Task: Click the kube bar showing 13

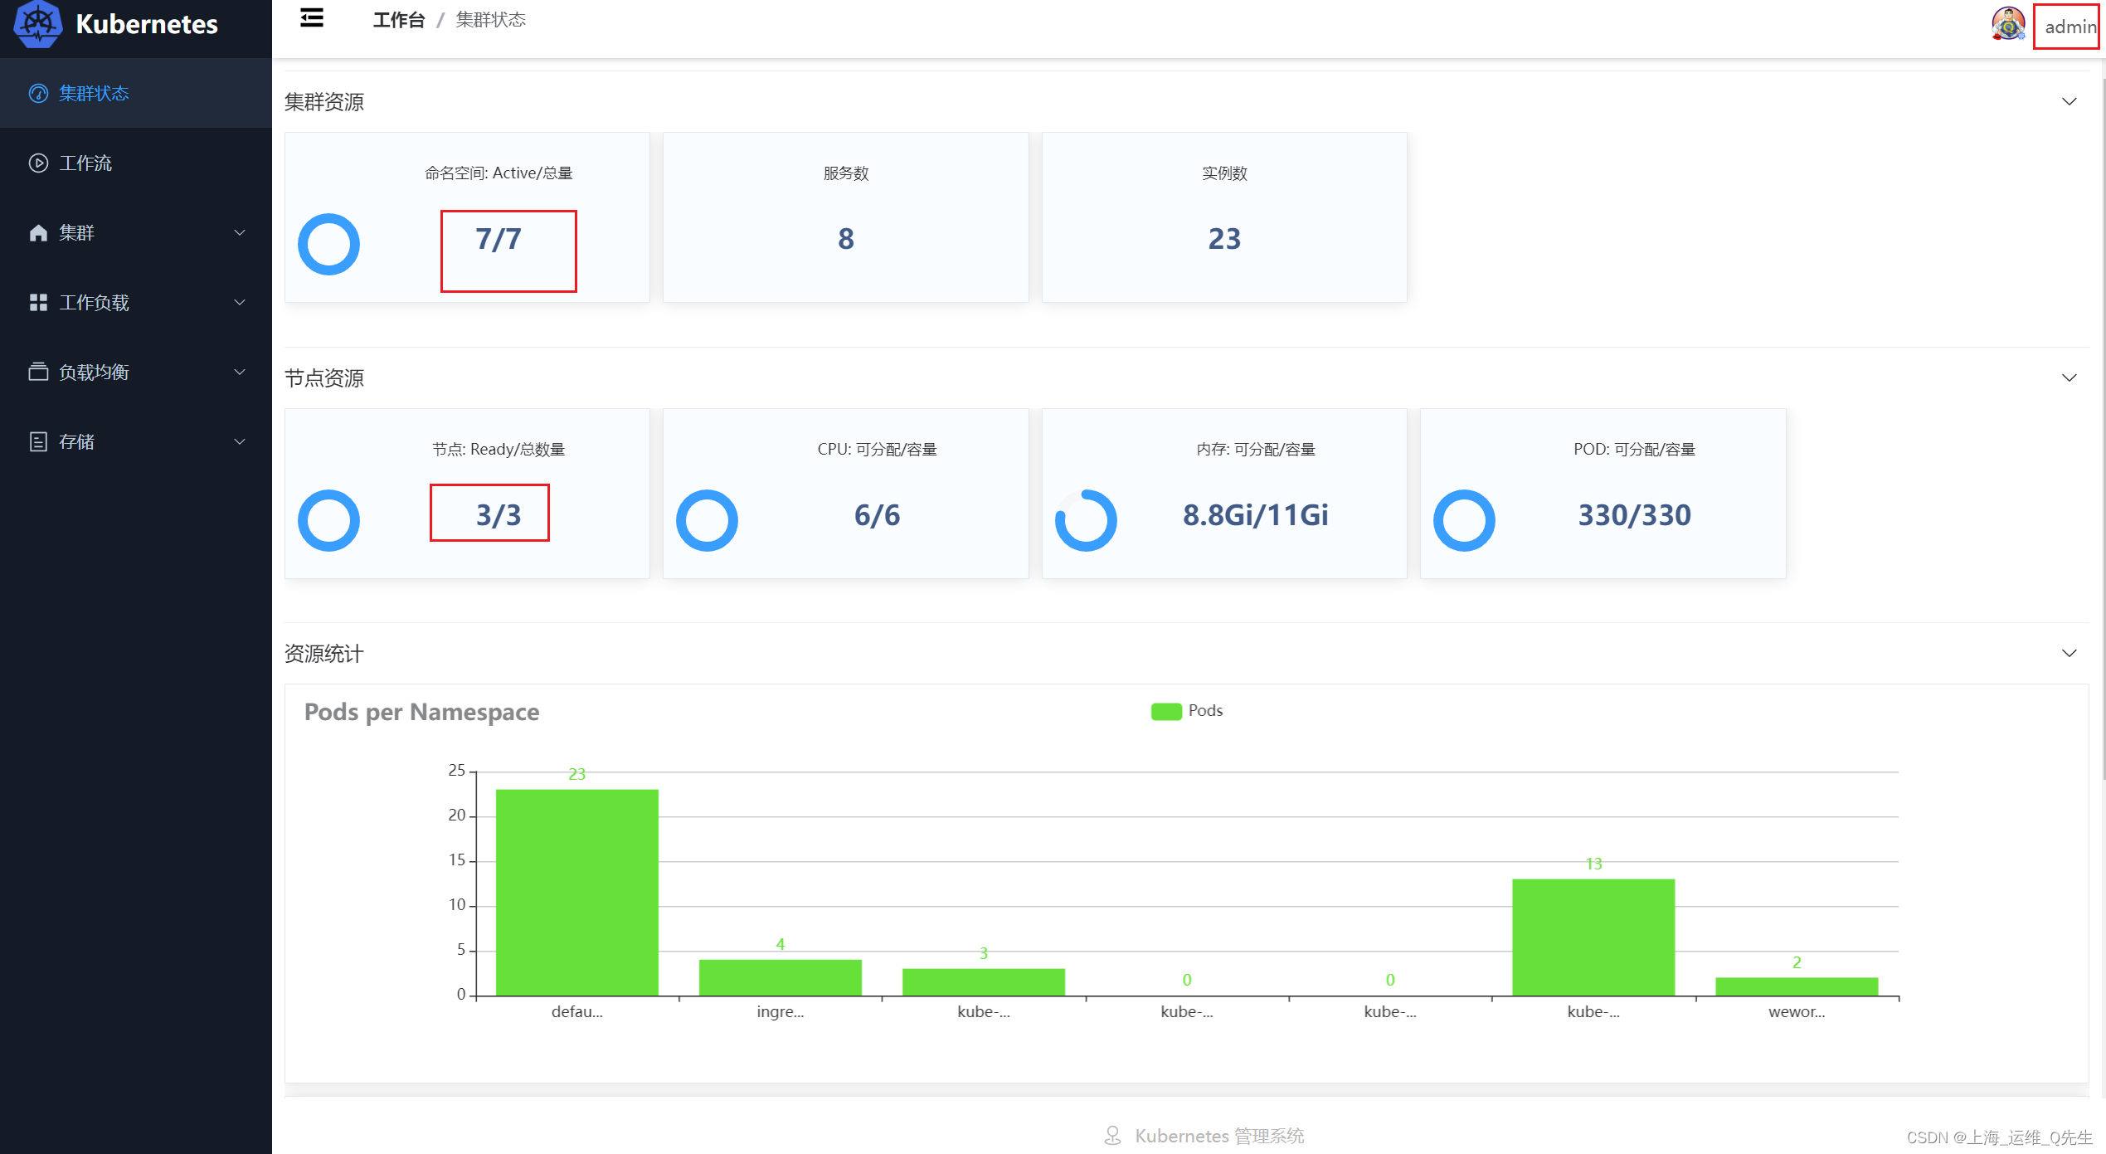Action: pyautogui.click(x=1593, y=937)
